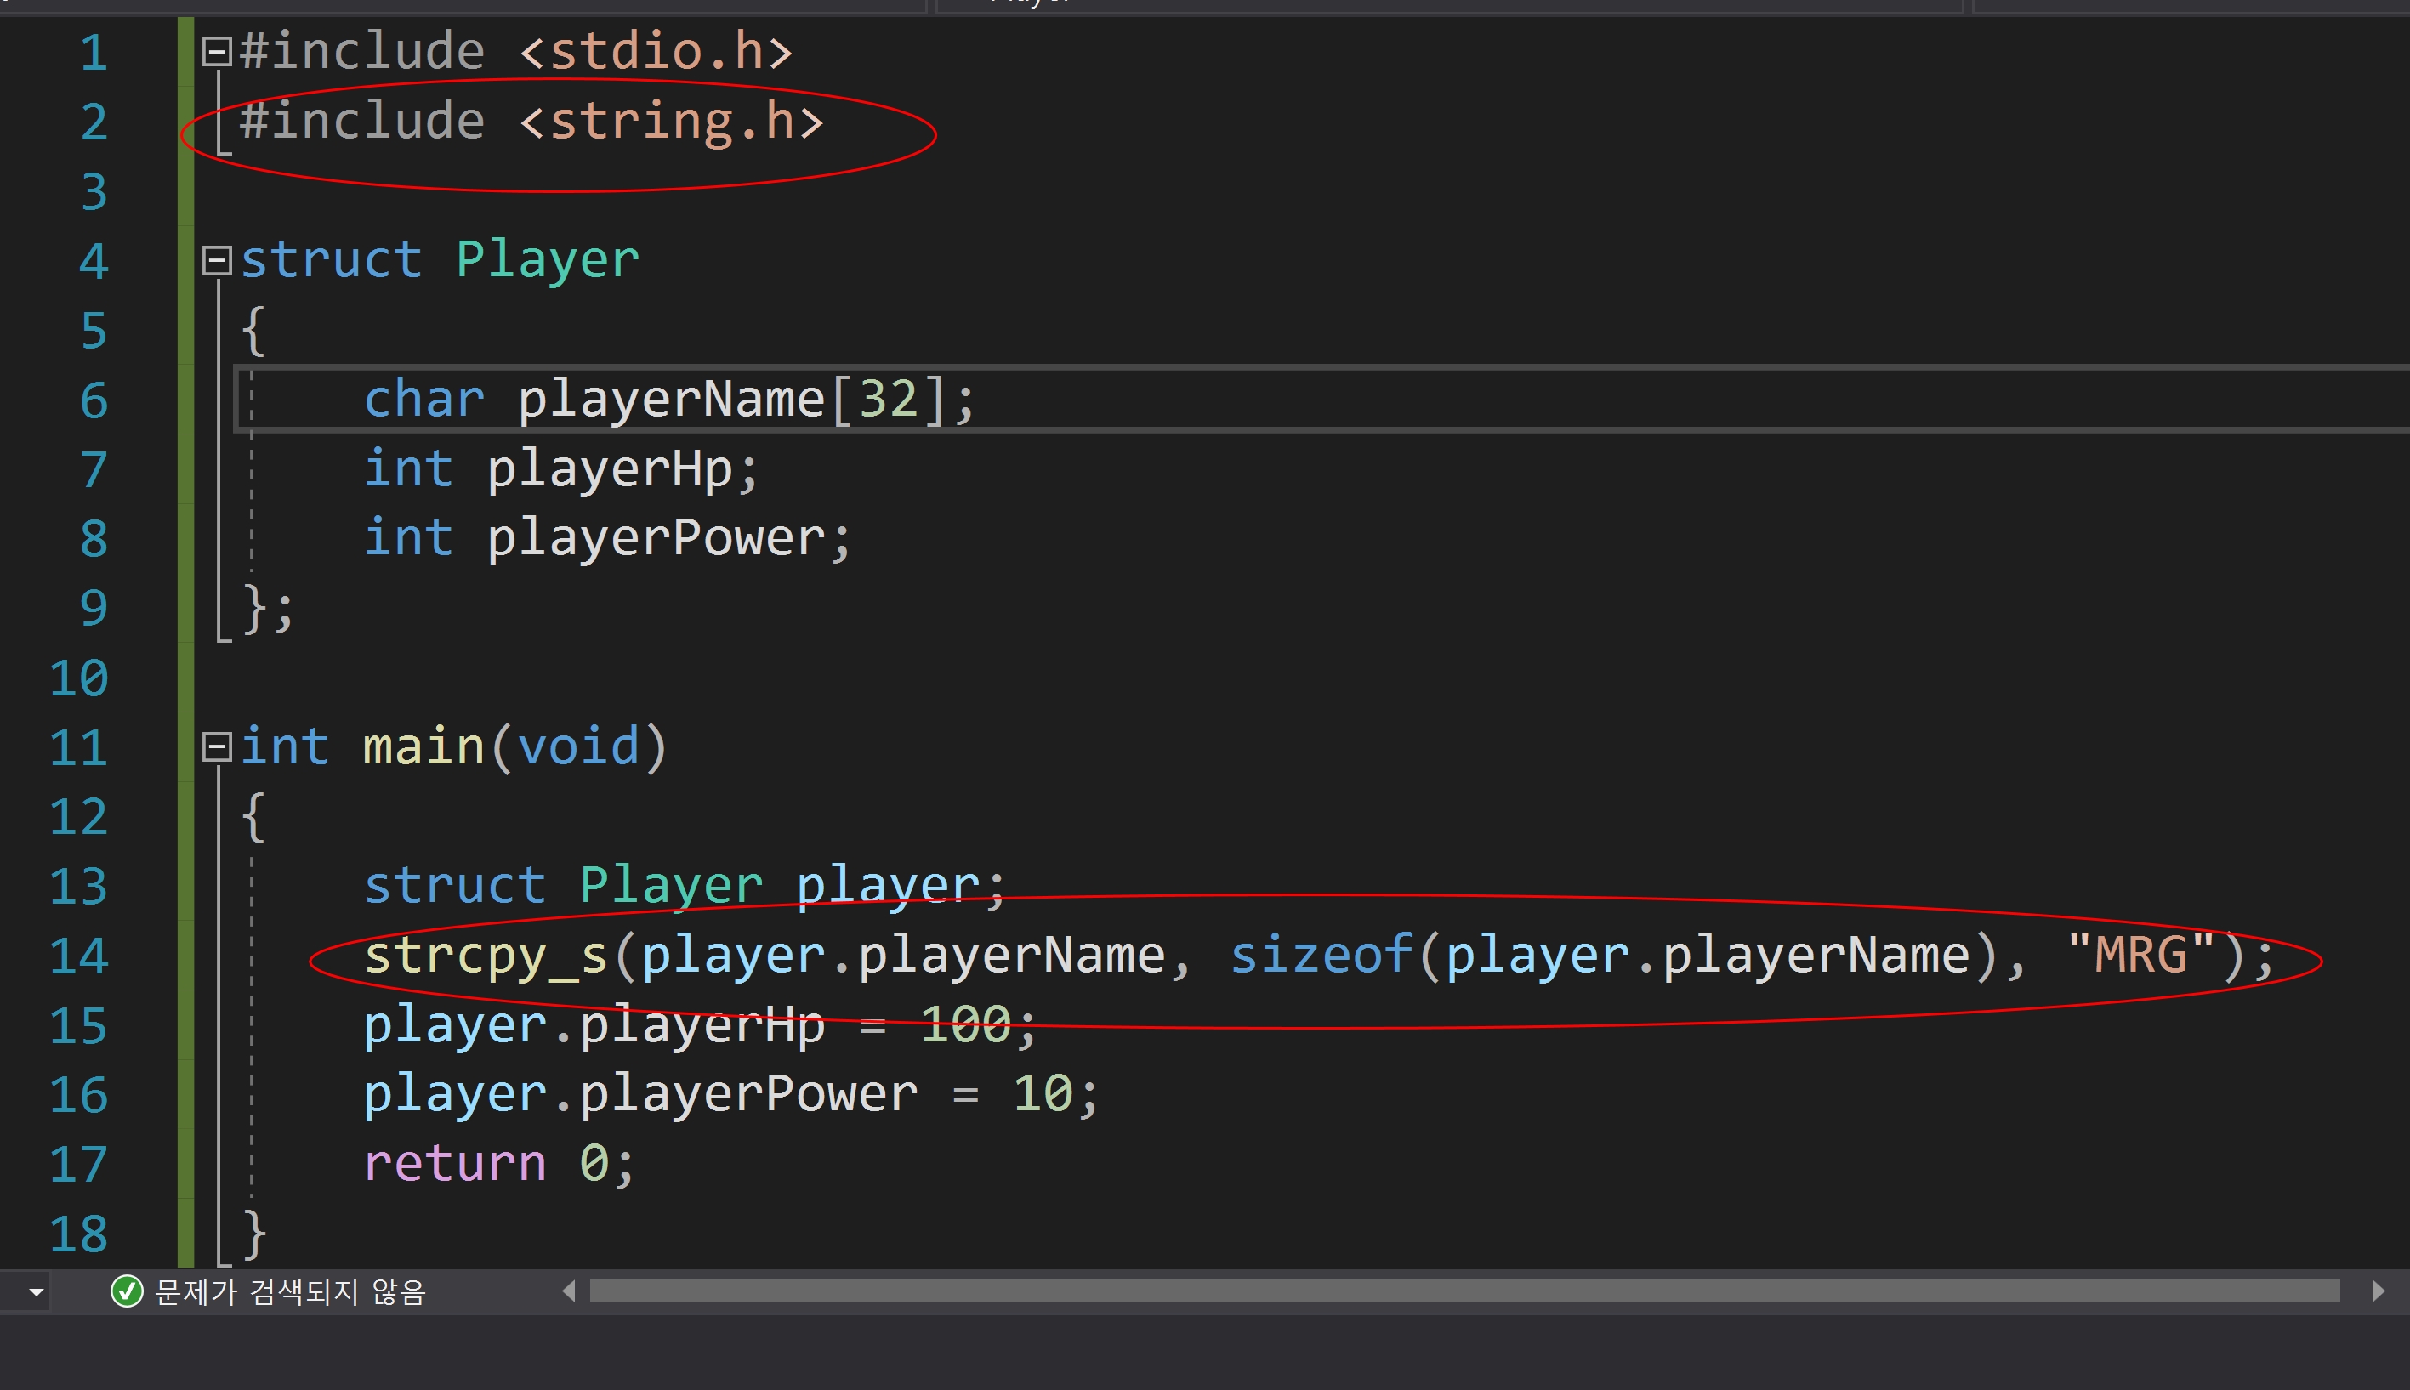Click 'playerPower' on line 8 declaration

656,538
